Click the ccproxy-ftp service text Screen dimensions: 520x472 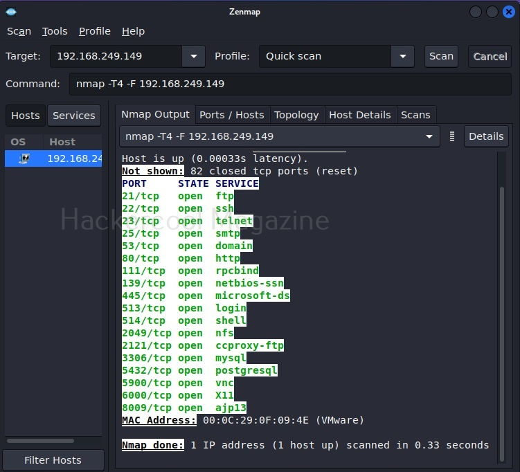(x=250, y=346)
